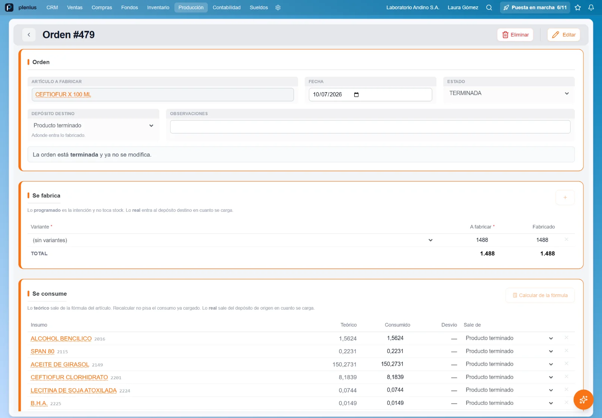Open the settings gear in the navbar

278,8
